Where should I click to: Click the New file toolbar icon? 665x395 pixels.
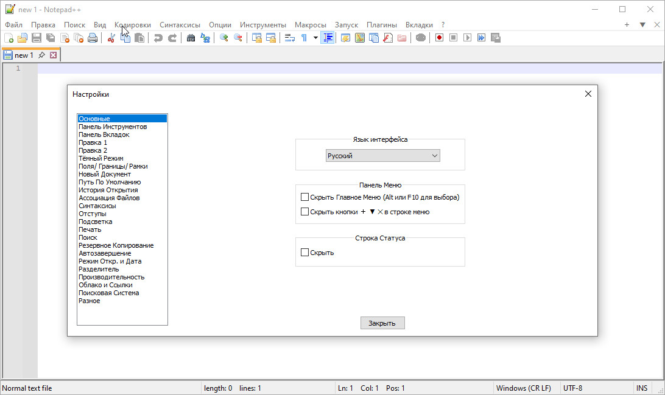9,38
